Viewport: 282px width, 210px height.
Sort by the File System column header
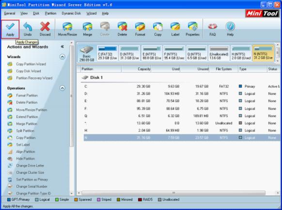(223, 69)
